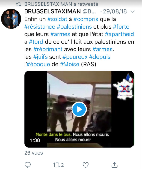This screenshot has height=169, width=142.
Task: Open the #résistance hashtag
Action: 40,27
